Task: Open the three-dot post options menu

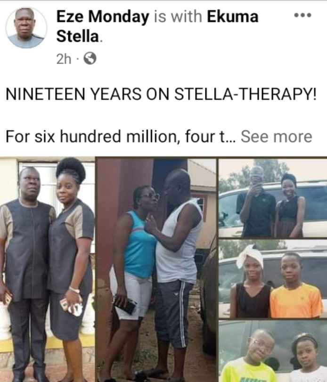Action: pos(302,15)
